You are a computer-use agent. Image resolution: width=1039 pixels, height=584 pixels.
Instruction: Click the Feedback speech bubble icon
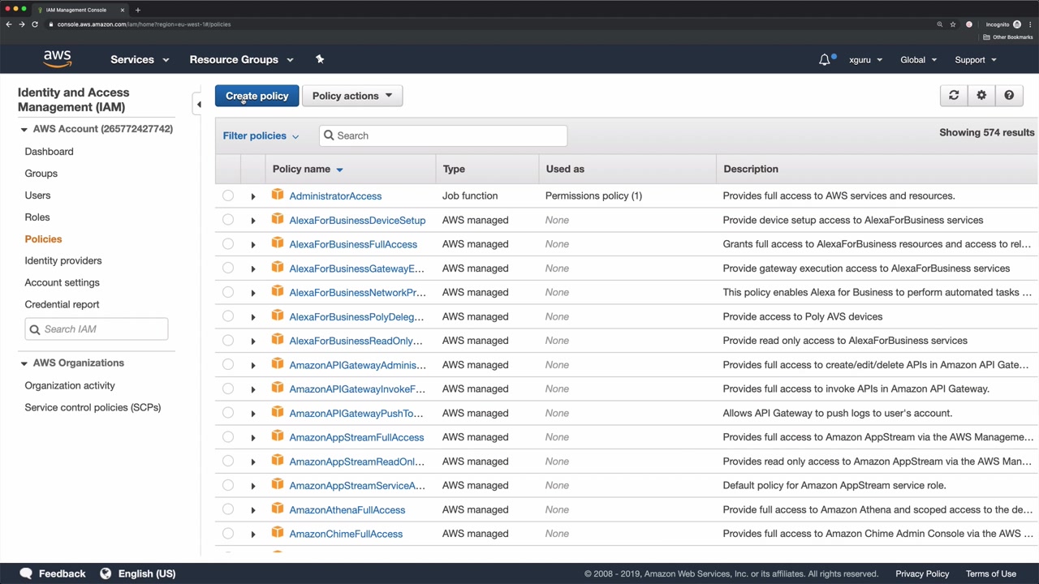point(26,573)
